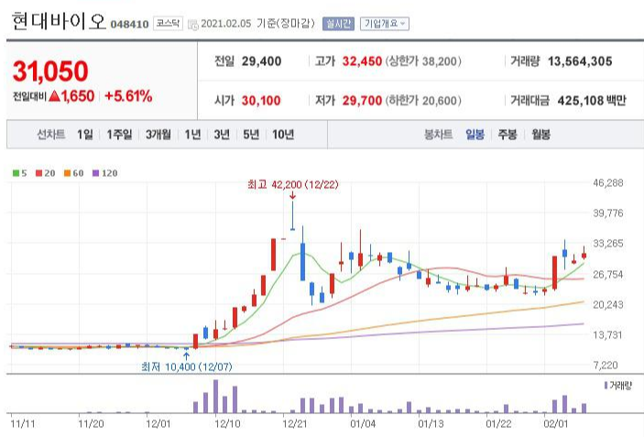
Task: Click the change percentage +5.61%
Action: tap(128, 96)
